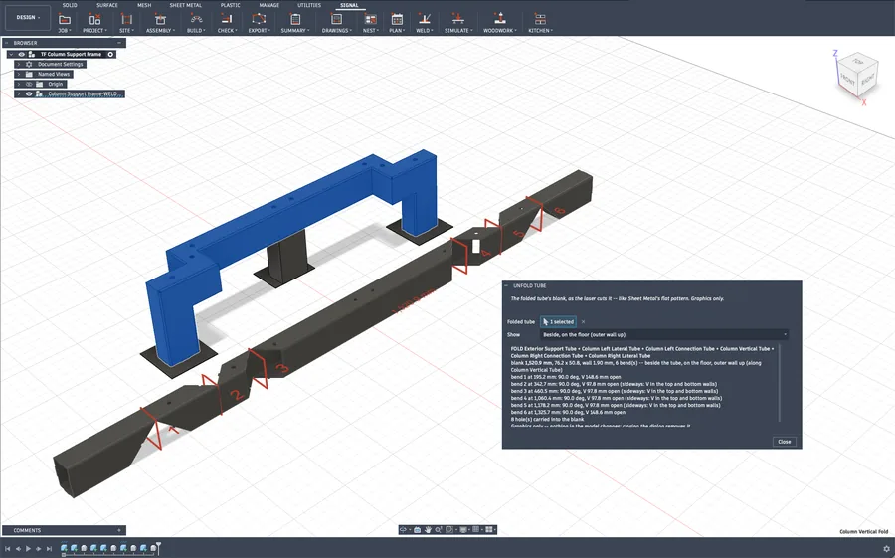Image resolution: width=895 pixels, height=558 pixels.
Task: Click the Look At icon in navigation bar
Action: tap(418, 530)
